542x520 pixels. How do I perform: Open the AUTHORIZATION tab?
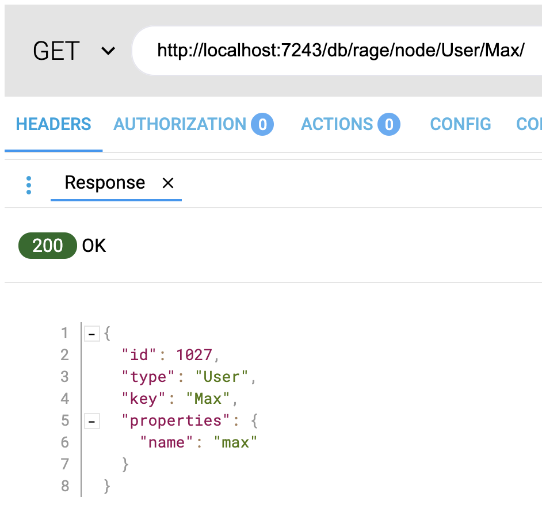click(x=180, y=124)
